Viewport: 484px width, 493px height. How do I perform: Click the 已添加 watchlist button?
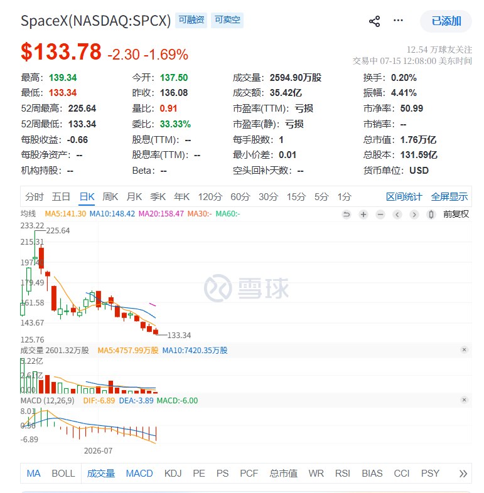tap(446, 21)
